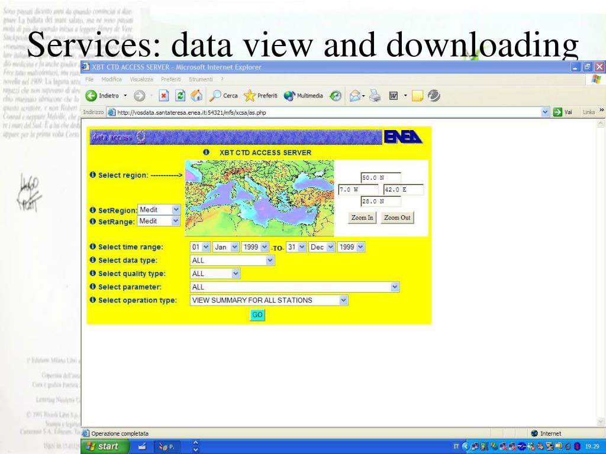
Task: Click info icon beside SetRange
Action: point(93,221)
